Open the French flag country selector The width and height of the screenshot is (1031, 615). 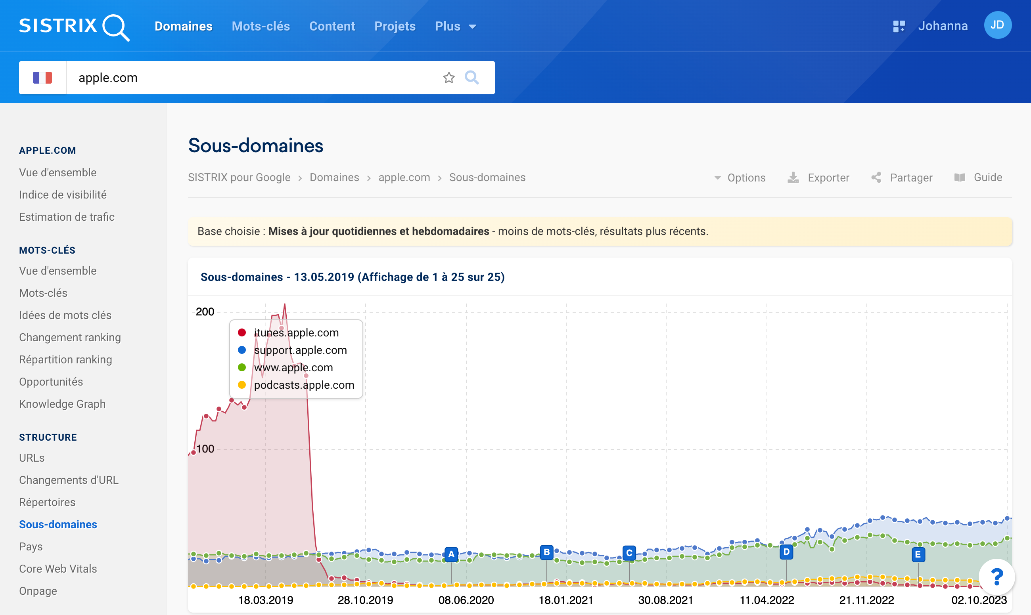42,78
